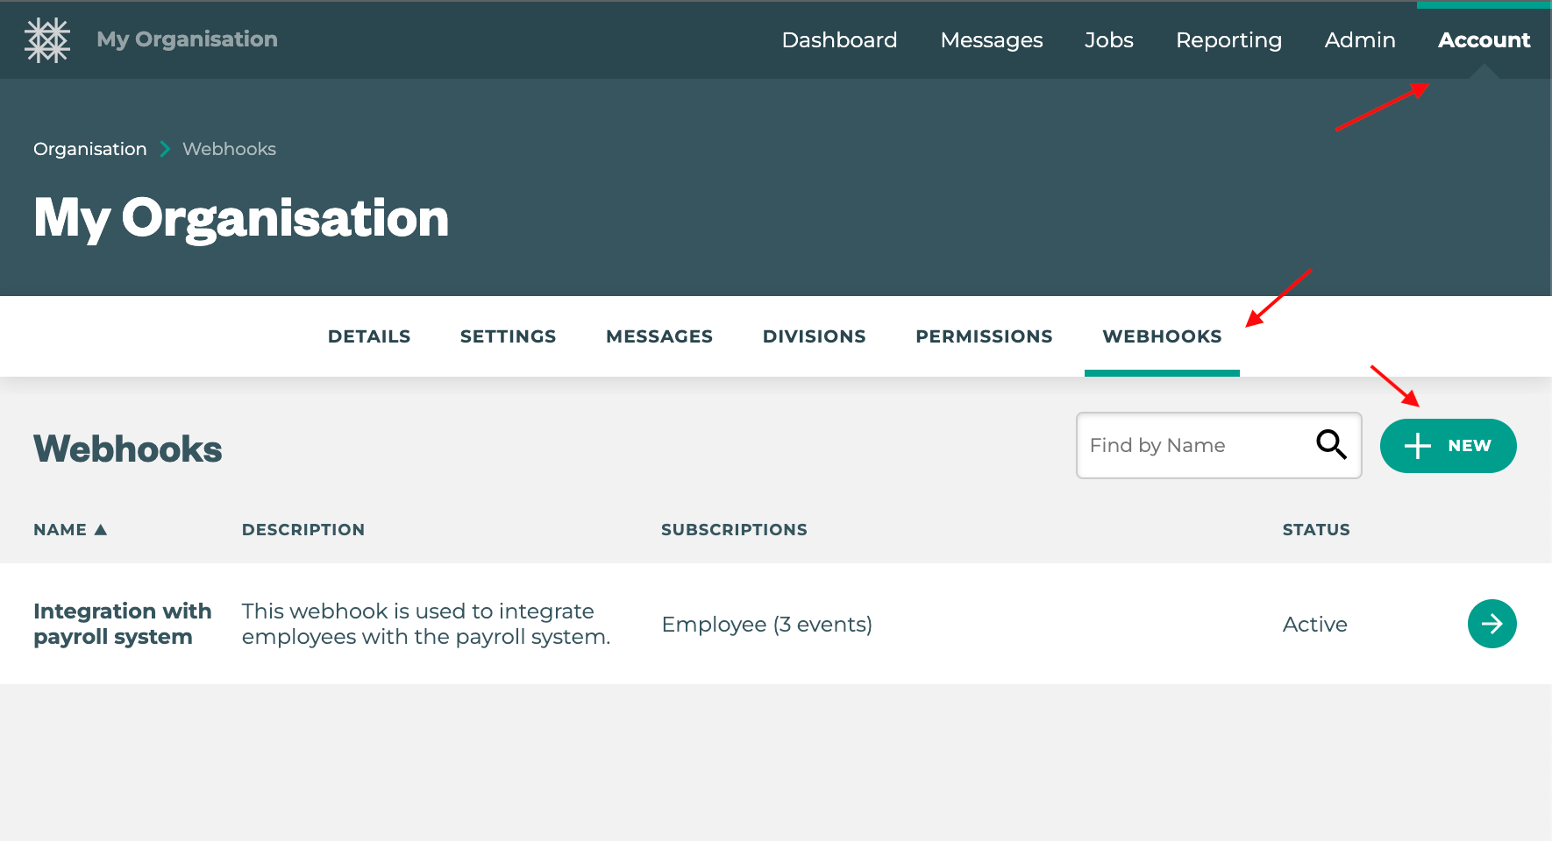Click the plus icon on the NEW button

[1417, 445]
